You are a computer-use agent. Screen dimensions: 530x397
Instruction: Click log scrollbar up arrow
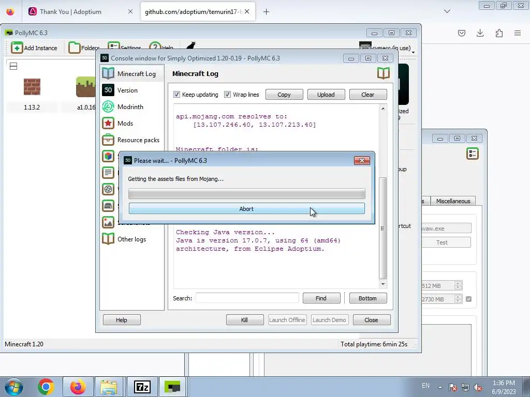click(x=383, y=109)
